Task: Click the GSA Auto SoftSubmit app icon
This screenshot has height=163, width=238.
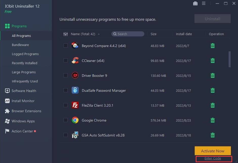Action: click(x=75, y=135)
